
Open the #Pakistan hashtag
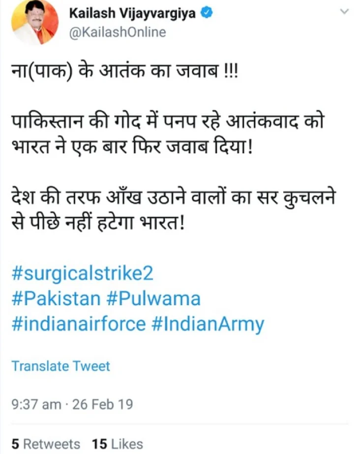click(56, 298)
